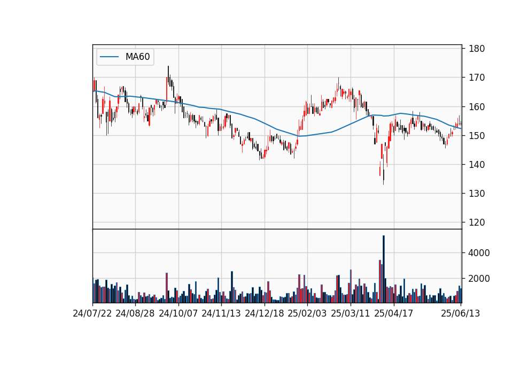The width and height of the screenshot is (513, 369).
Task: Click the 150 price axis label
Action: click(x=477, y=135)
